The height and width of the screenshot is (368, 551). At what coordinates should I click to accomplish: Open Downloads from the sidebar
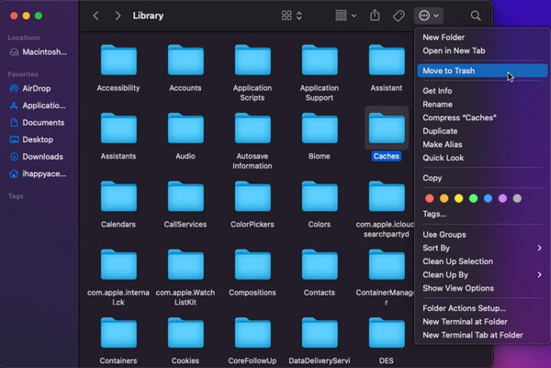pyautogui.click(x=37, y=157)
